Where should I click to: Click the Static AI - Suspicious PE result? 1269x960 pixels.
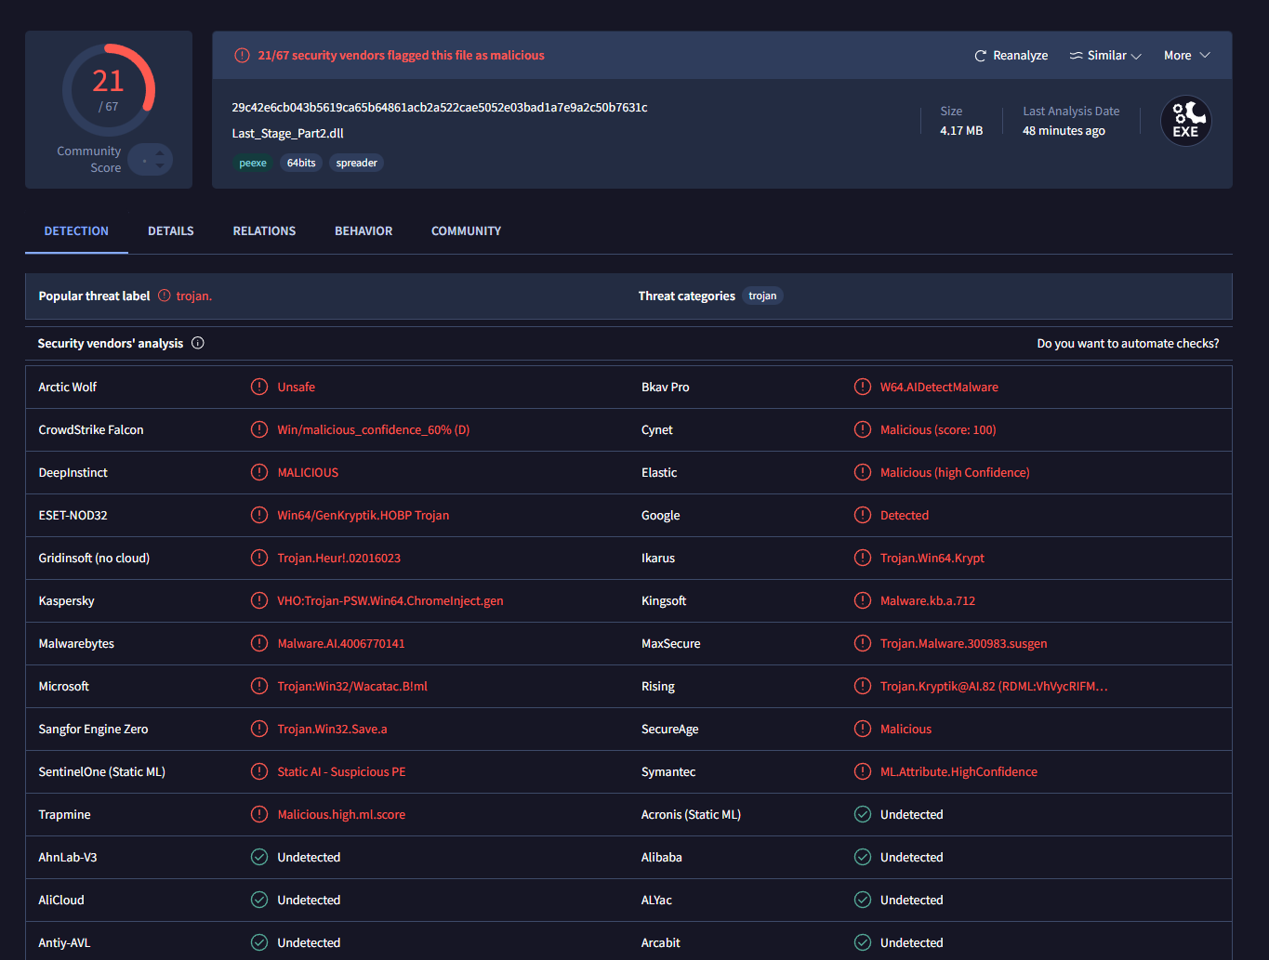[341, 771]
